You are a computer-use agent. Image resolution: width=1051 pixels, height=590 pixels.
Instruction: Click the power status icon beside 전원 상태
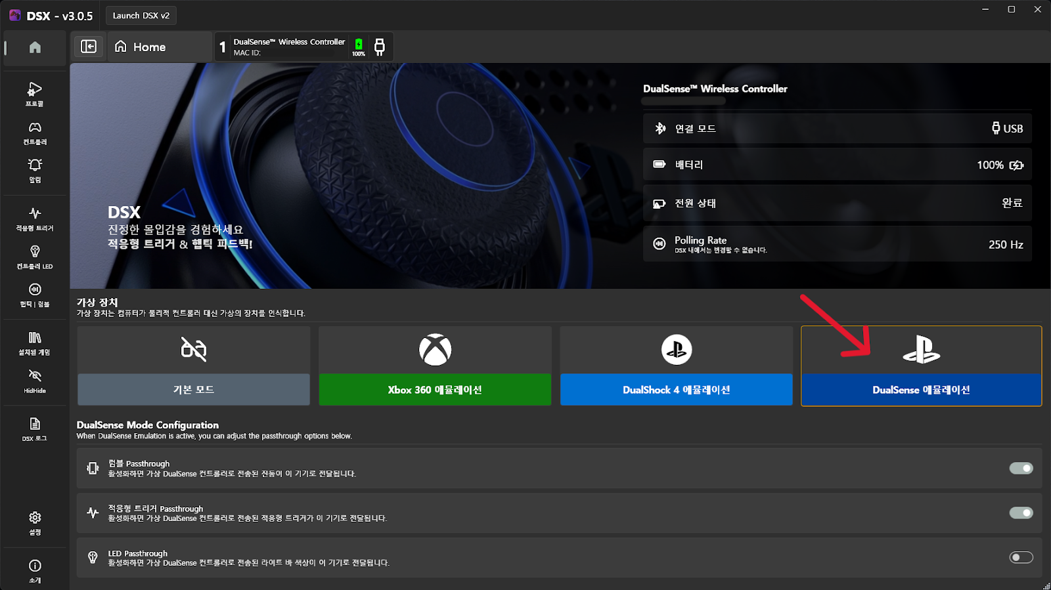(x=660, y=203)
